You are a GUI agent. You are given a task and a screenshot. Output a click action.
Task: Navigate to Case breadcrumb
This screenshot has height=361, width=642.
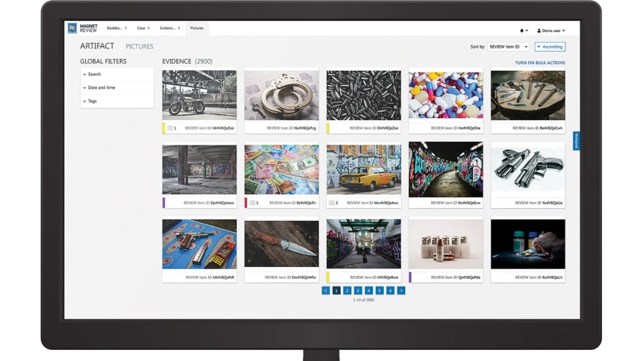tap(143, 28)
